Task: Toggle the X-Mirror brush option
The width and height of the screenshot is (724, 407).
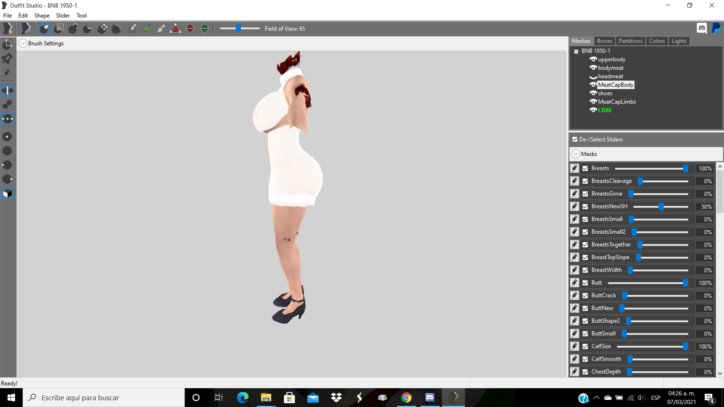Action: point(8,90)
